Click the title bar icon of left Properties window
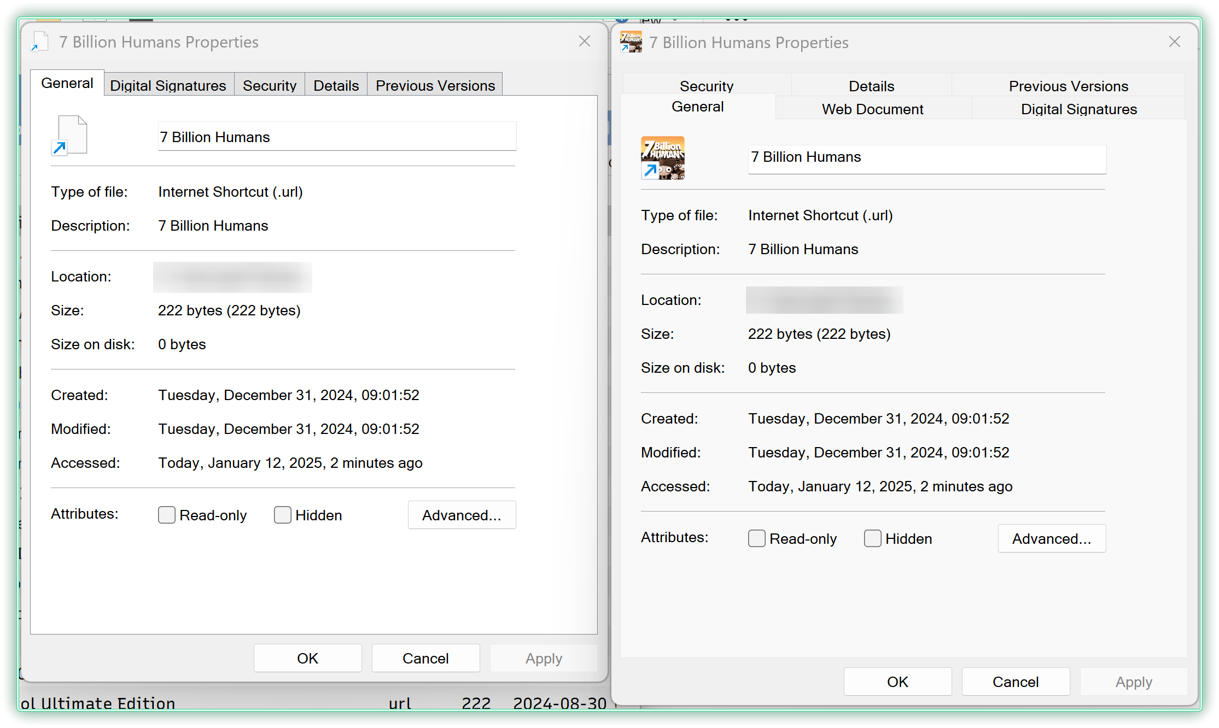The image size is (1219, 728). click(39, 42)
